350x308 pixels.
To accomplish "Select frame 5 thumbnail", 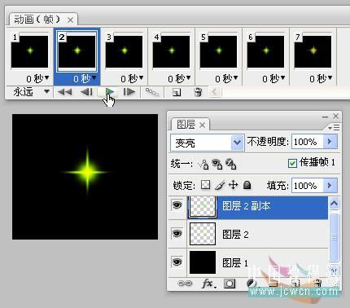I will click(x=218, y=51).
